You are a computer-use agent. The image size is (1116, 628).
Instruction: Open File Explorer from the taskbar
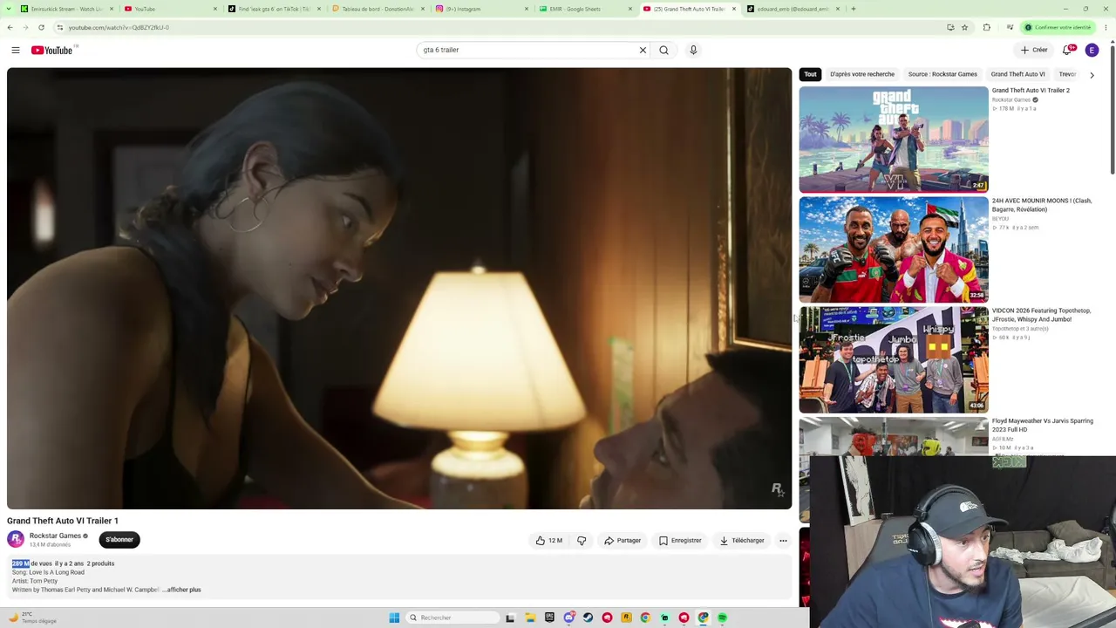click(530, 618)
